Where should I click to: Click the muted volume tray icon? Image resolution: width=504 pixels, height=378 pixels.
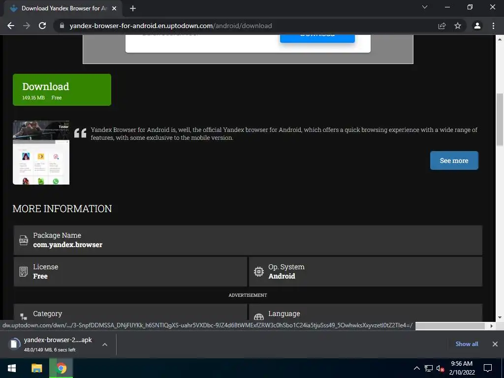(x=440, y=368)
